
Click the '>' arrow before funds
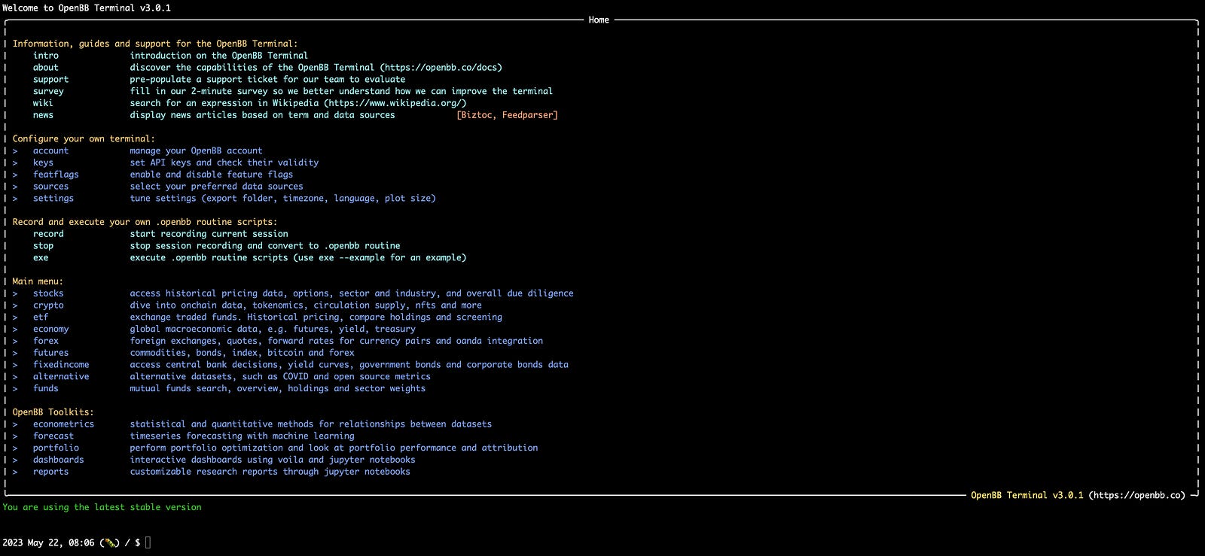(x=15, y=389)
